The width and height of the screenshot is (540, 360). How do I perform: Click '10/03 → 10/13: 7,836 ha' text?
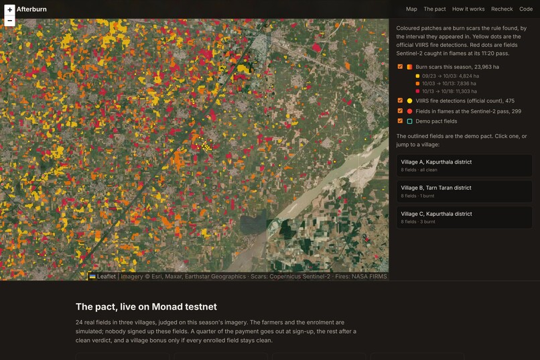[x=449, y=84]
